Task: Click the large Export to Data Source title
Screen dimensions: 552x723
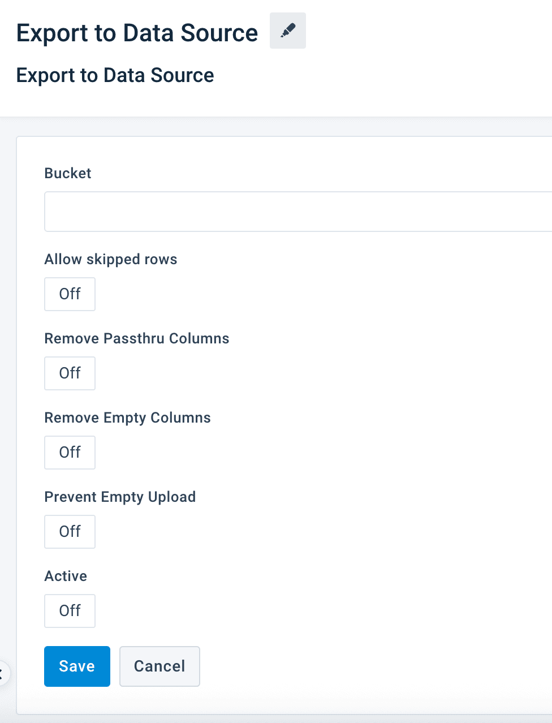Action: click(137, 33)
